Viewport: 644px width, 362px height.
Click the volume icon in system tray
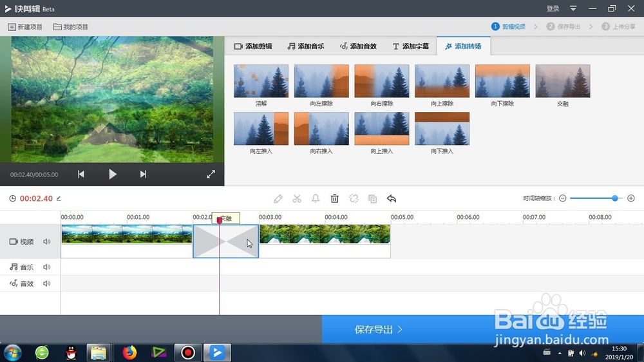[x=582, y=353]
